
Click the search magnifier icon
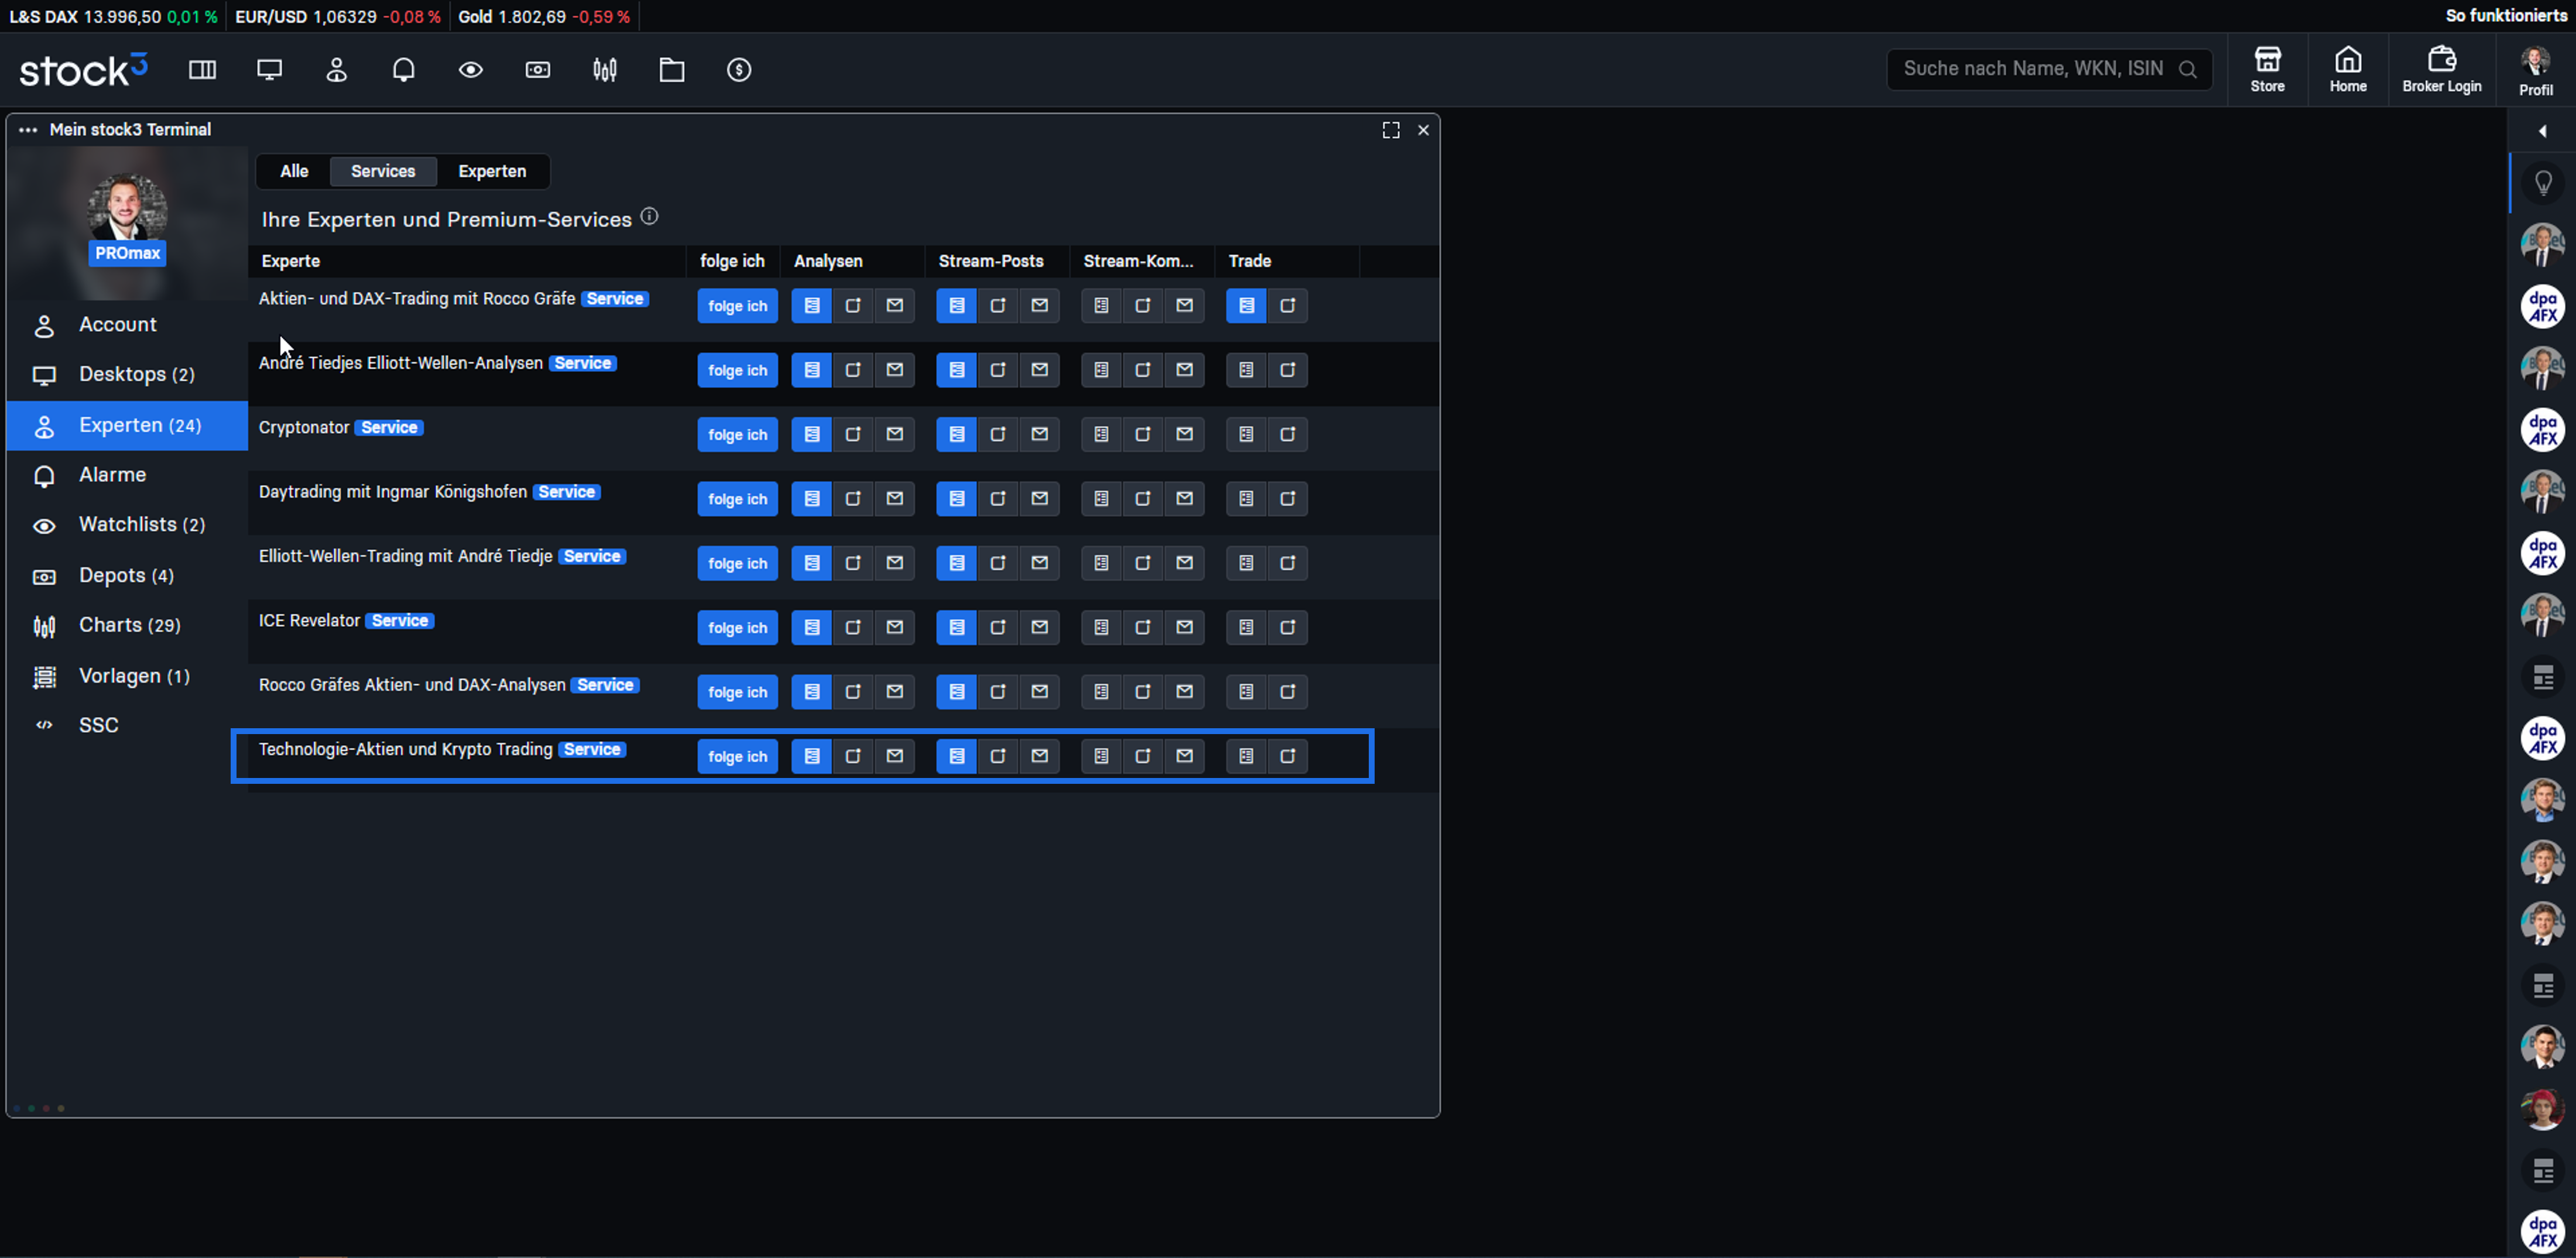pyautogui.click(x=2188, y=69)
